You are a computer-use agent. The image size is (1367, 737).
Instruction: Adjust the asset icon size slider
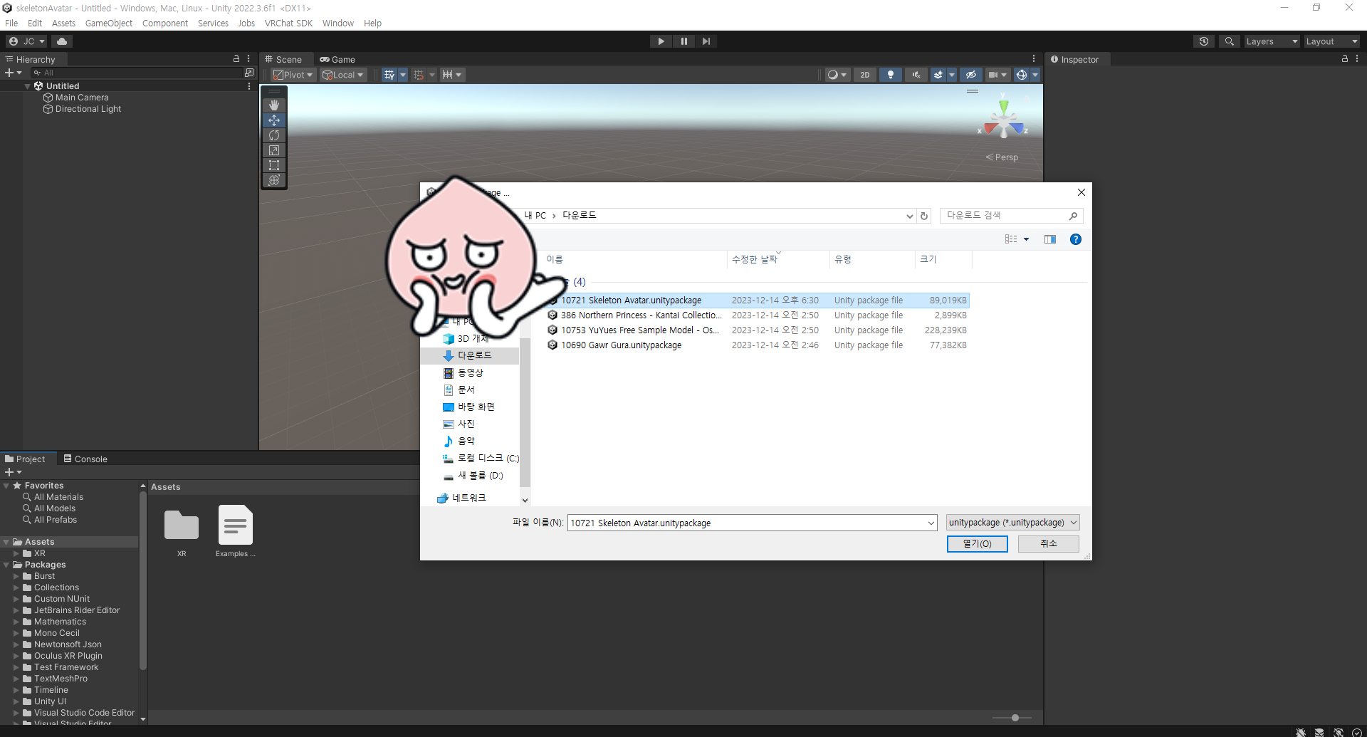(x=1015, y=718)
